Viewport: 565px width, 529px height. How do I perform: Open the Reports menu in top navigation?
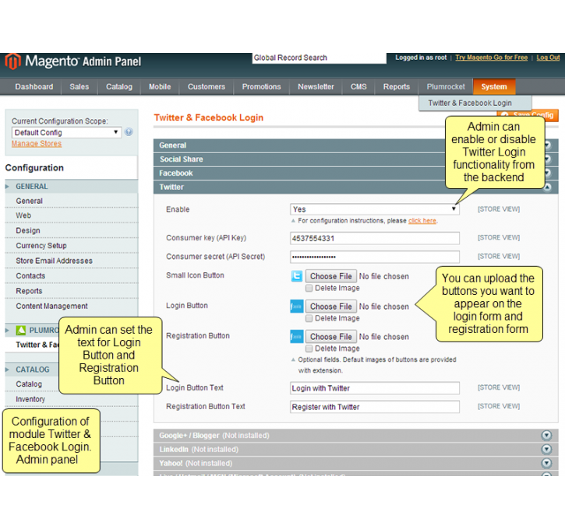pos(397,86)
